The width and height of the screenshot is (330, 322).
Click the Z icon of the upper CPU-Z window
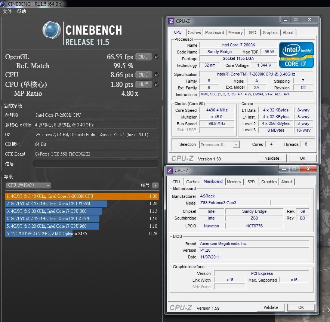171,21
